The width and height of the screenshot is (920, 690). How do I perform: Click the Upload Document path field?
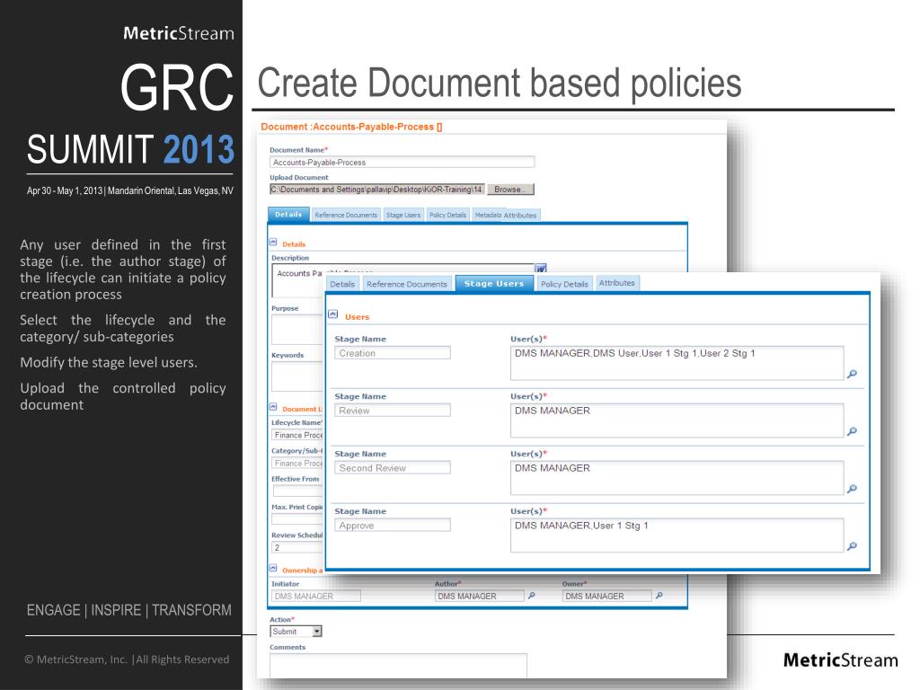click(377, 190)
